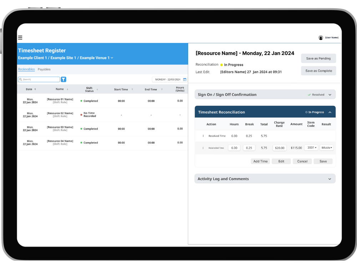
Task: Open the kebab menu on the Reconciled Time row
Action: 202,148
